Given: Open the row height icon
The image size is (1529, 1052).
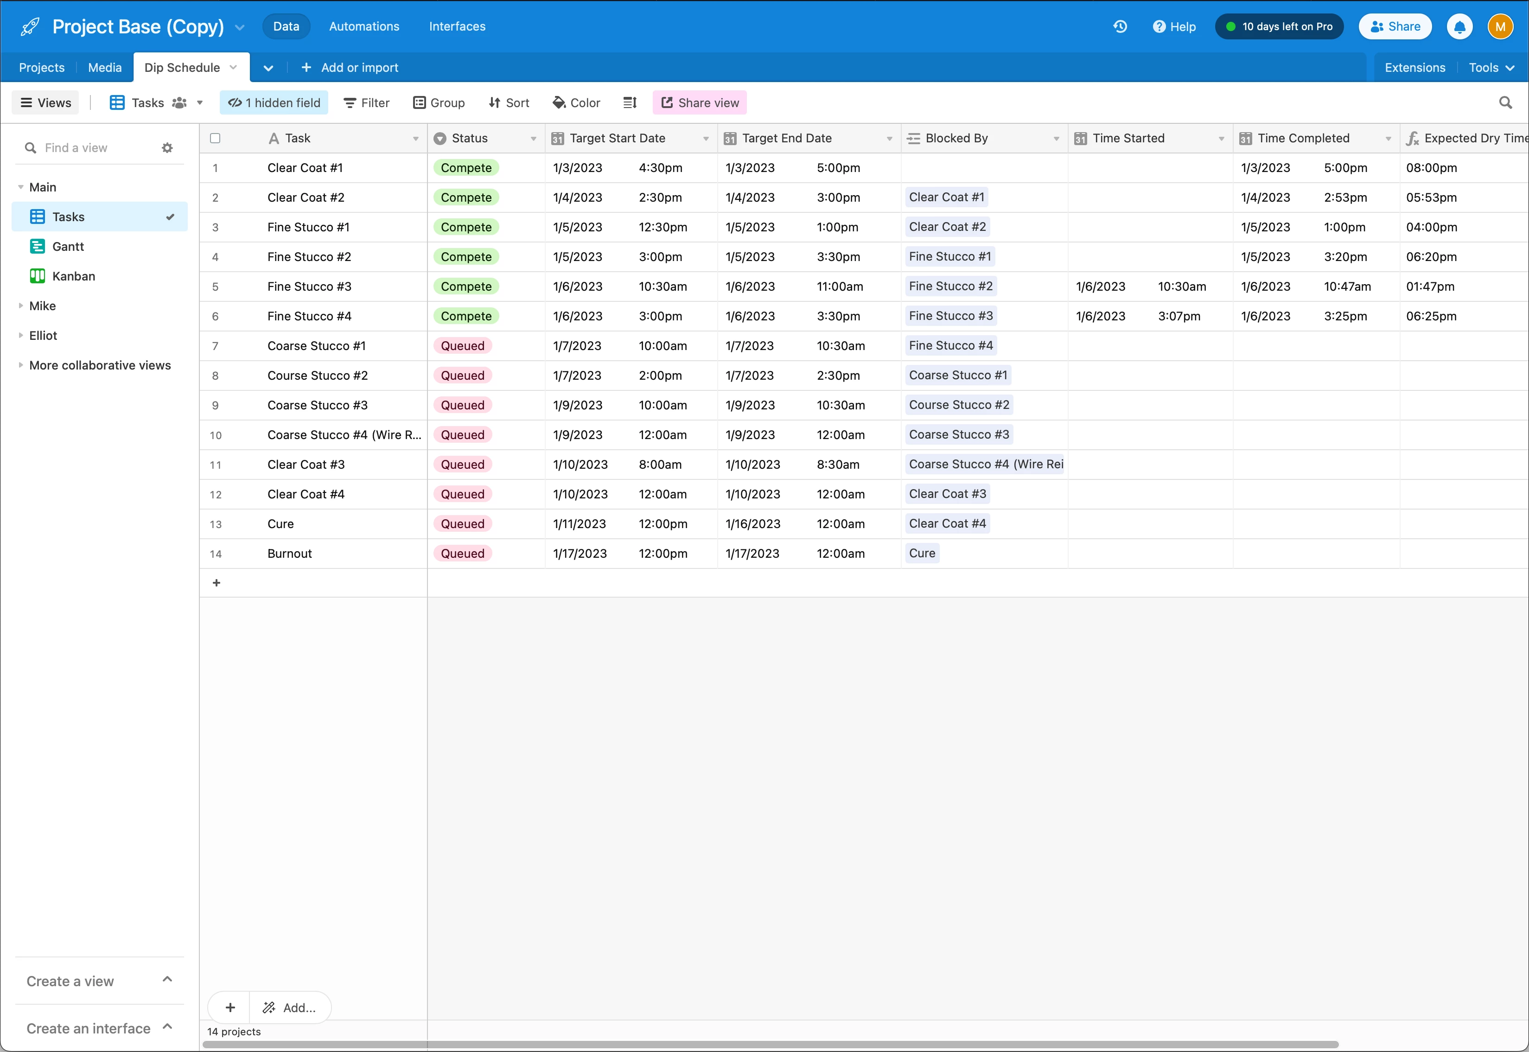Looking at the screenshot, I should pyautogui.click(x=630, y=102).
